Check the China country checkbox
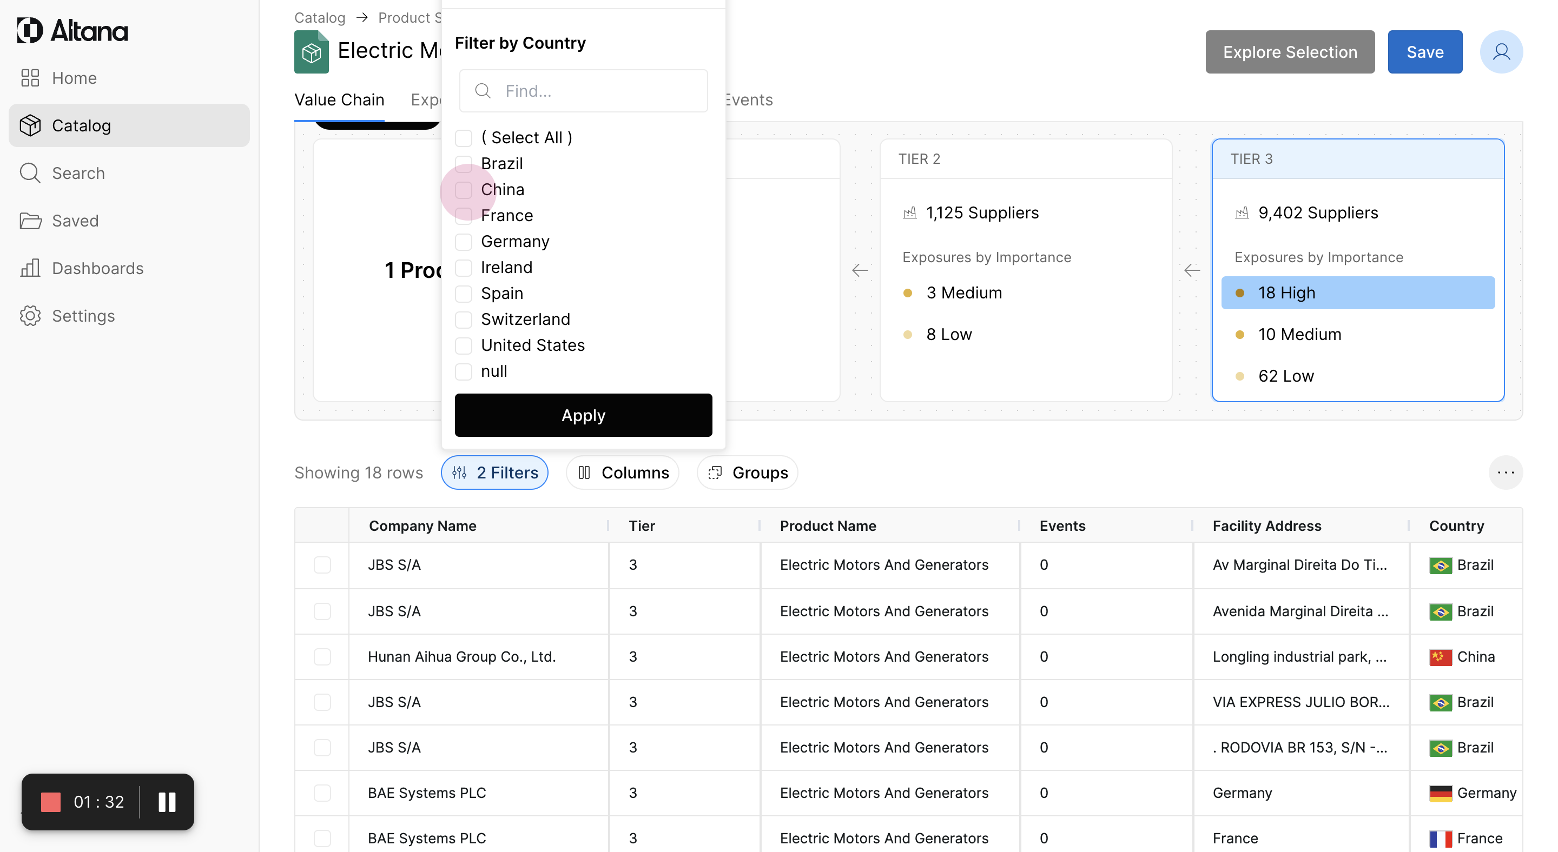Viewport: 1558px width, 852px height. click(463, 190)
